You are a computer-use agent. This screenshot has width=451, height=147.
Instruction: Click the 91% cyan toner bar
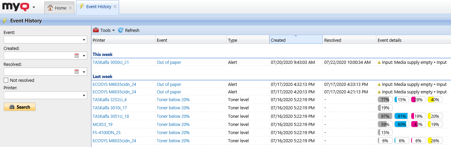point(401,116)
